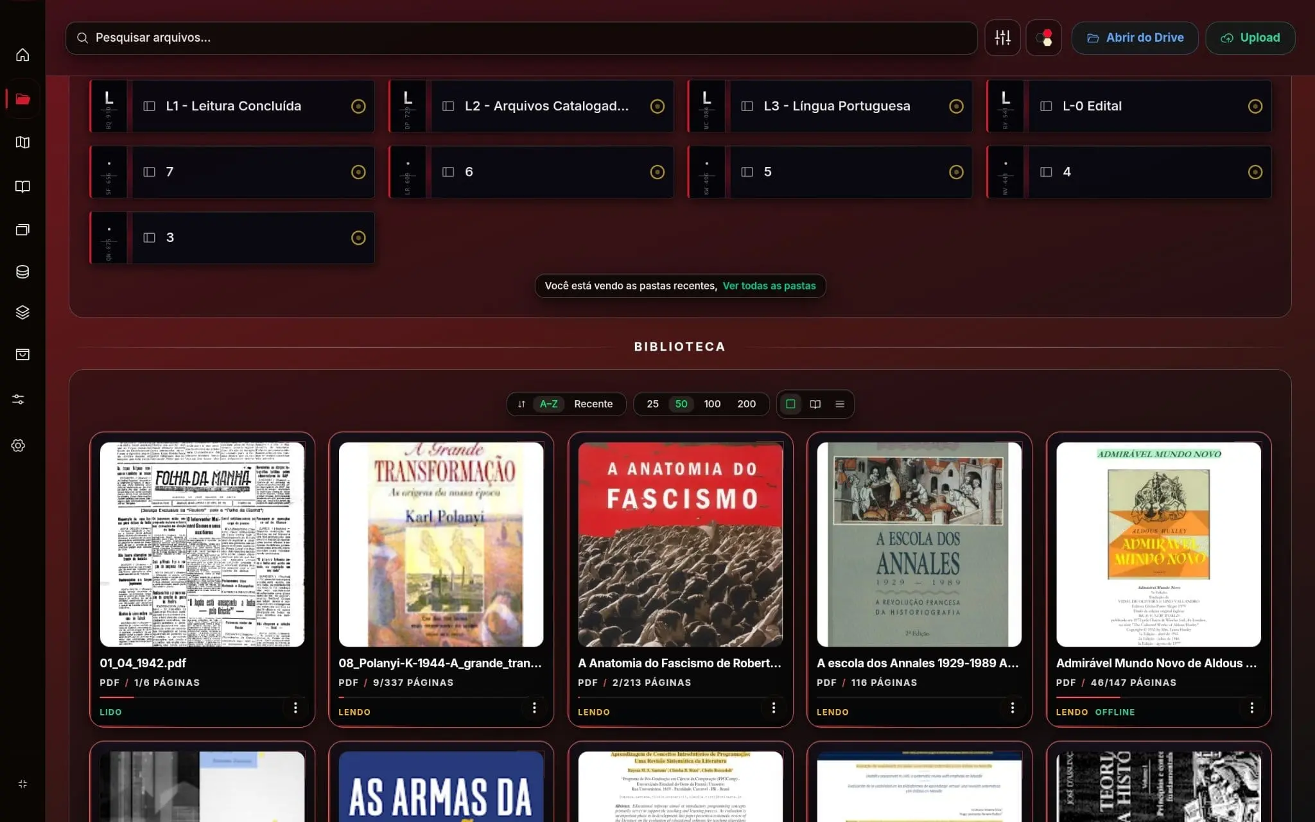Select circle of L3 - Língua Portuguesa folder
This screenshot has width=1315, height=822.
click(x=956, y=107)
